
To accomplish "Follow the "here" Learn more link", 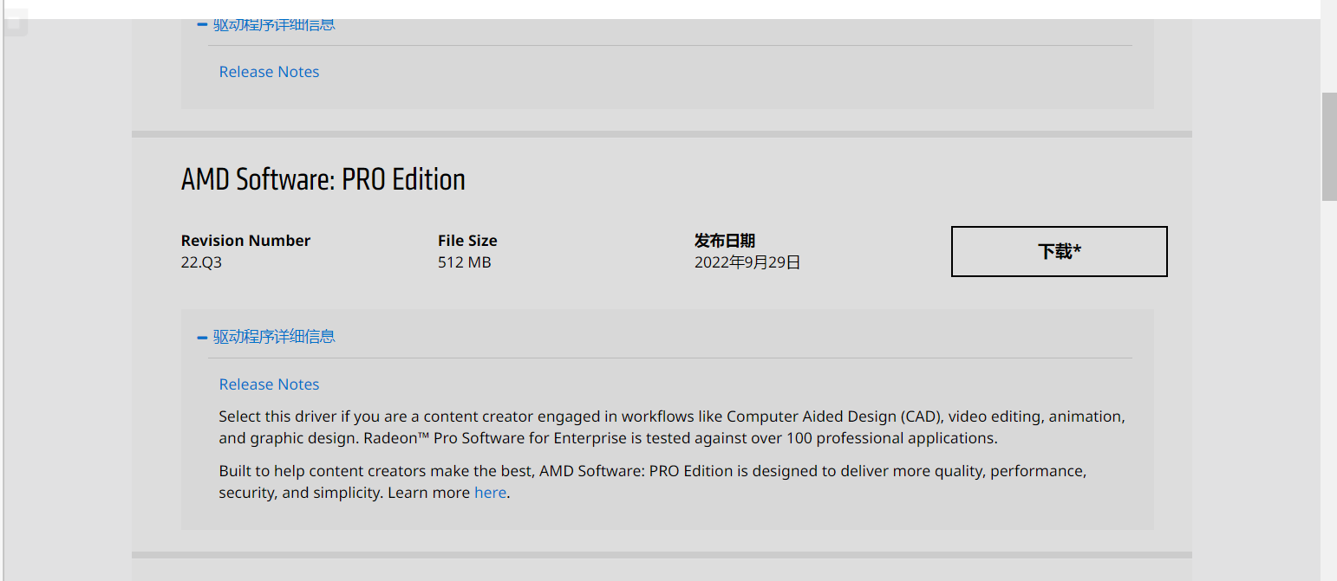I will pyautogui.click(x=490, y=493).
